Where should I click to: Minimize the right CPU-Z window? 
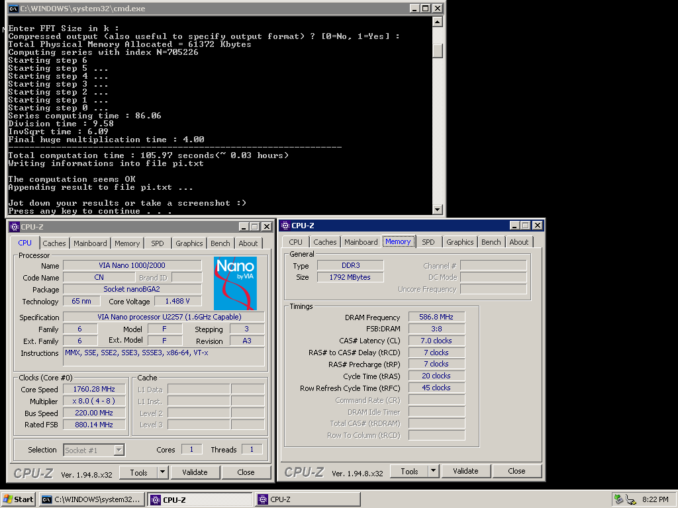514,225
